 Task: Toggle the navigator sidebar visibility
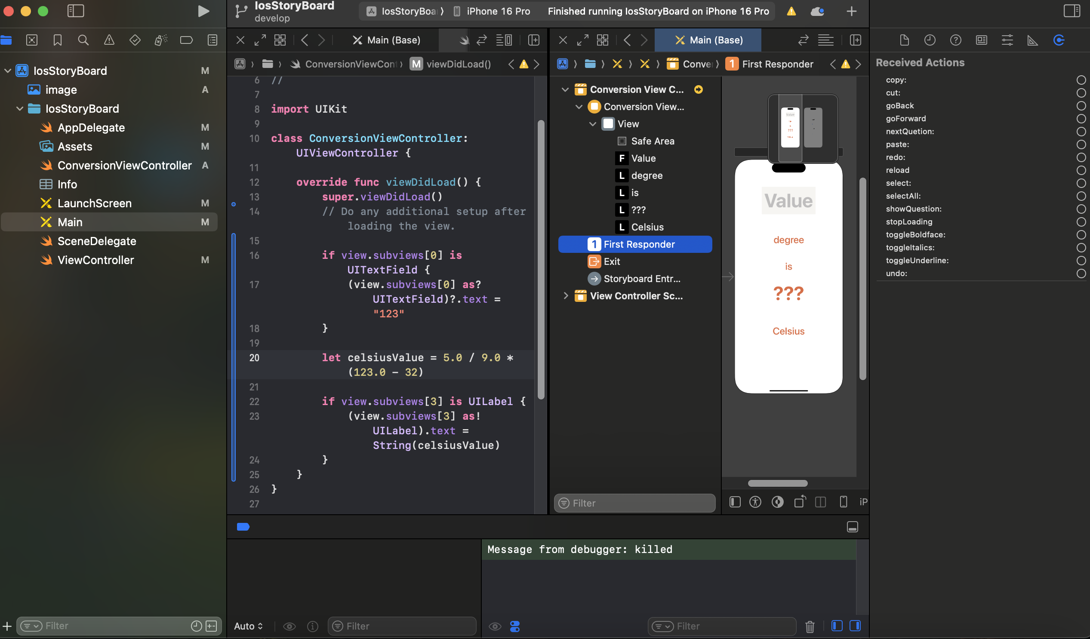(x=76, y=11)
